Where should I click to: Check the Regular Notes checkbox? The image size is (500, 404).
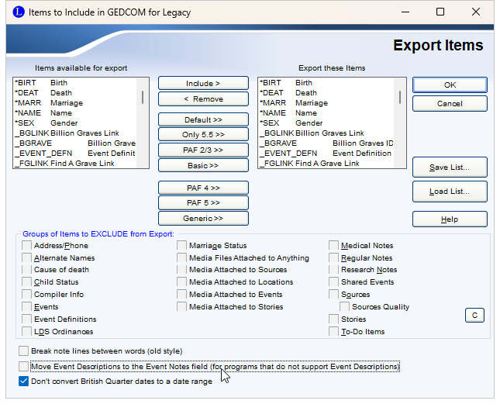334,258
